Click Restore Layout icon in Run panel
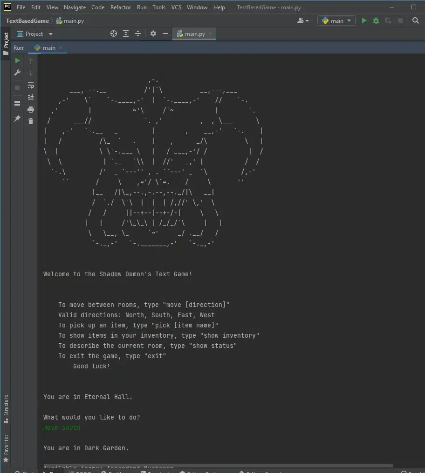The height and width of the screenshot is (473, 425). (17, 103)
